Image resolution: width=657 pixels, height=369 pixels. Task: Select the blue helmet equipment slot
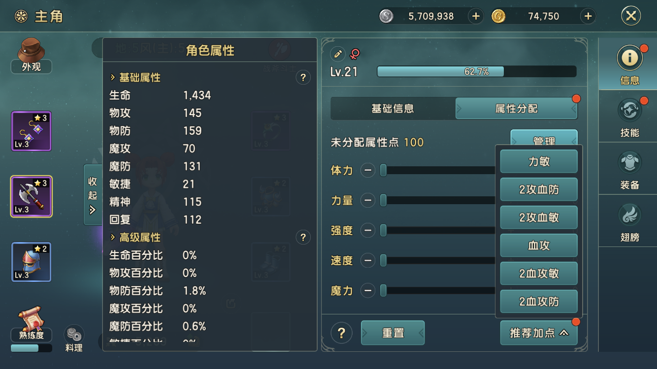[32, 262]
